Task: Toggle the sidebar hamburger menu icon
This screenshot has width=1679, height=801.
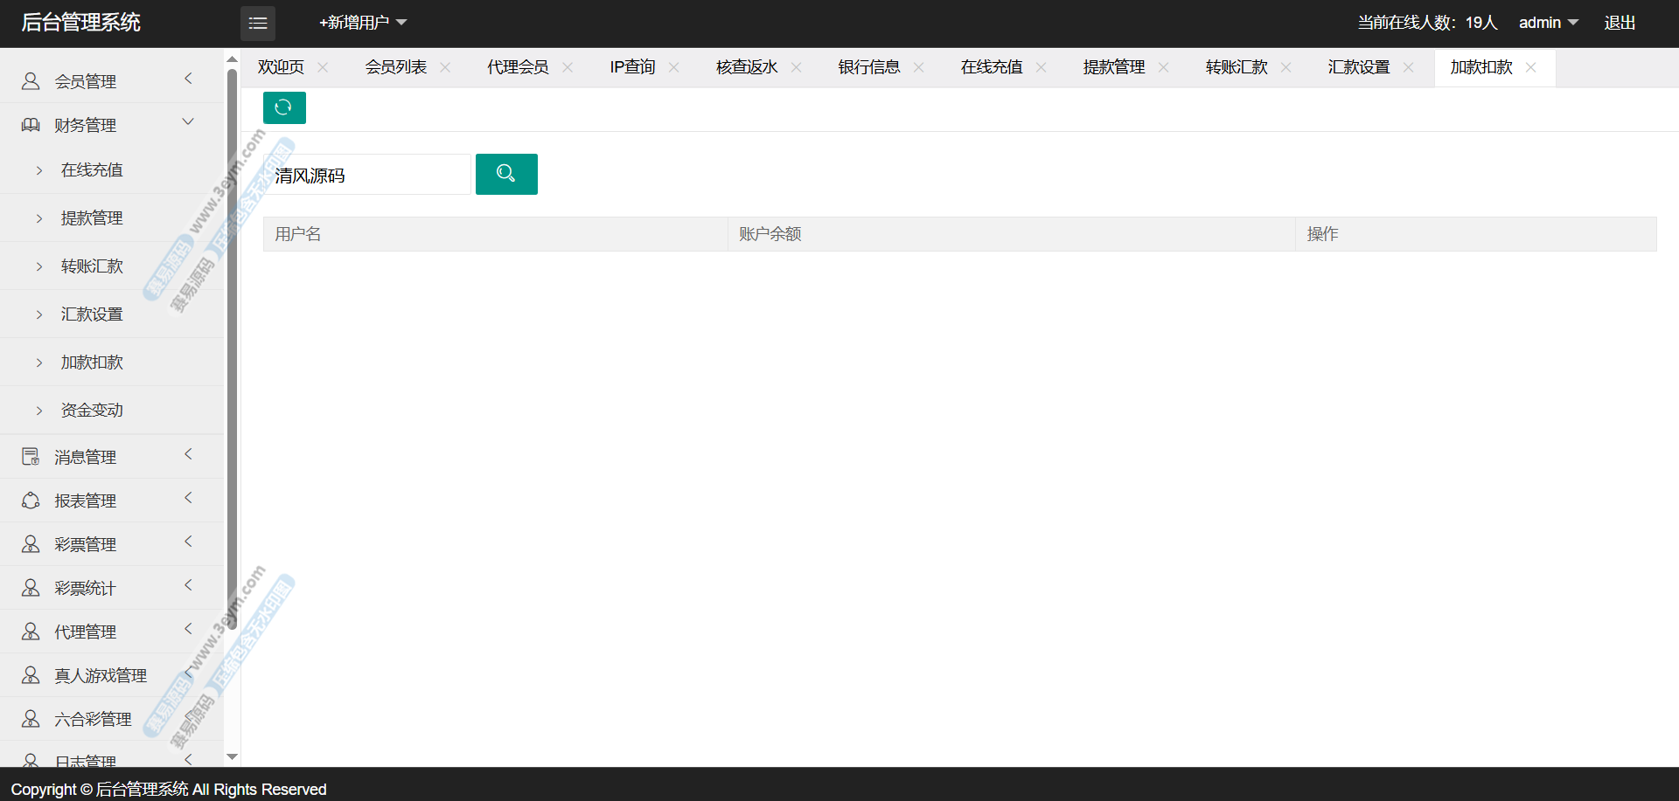Action: 258,24
